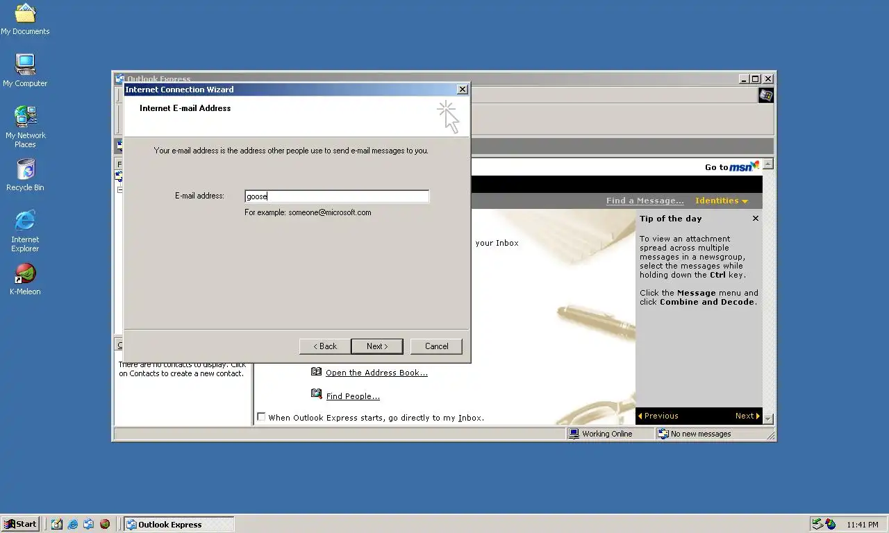Click the colorful system tray icon
Viewport: 889px width, 533px height.
[831, 524]
